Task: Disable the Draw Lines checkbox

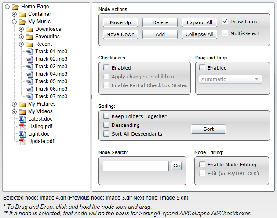Action: coord(225,22)
